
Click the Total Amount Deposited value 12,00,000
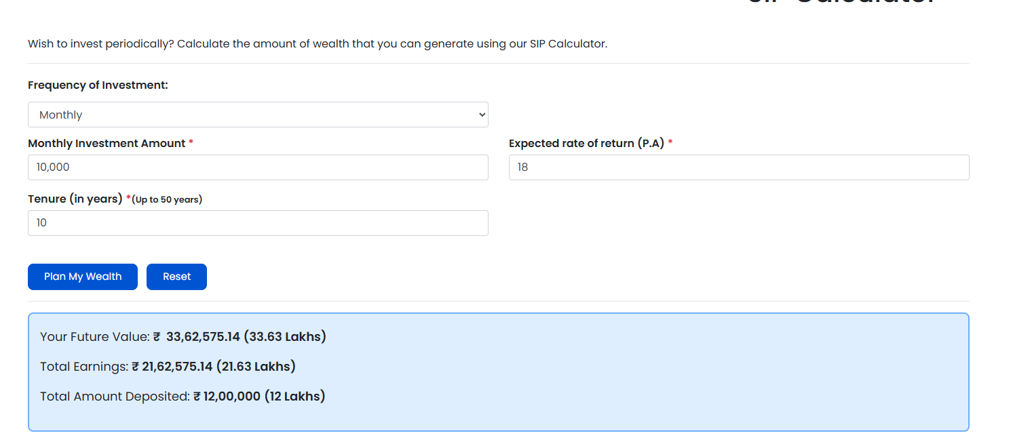pos(232,396)
